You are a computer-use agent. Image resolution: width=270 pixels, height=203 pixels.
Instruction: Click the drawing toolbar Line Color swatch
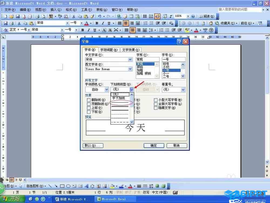(122, 186)
